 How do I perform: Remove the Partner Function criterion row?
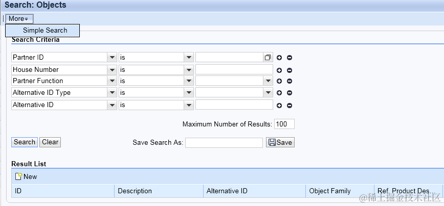[x=290, y=81]
